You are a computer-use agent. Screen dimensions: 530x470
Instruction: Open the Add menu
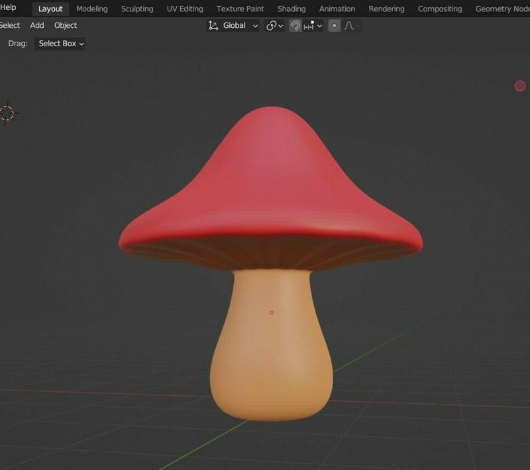click(x=37, y=25)
